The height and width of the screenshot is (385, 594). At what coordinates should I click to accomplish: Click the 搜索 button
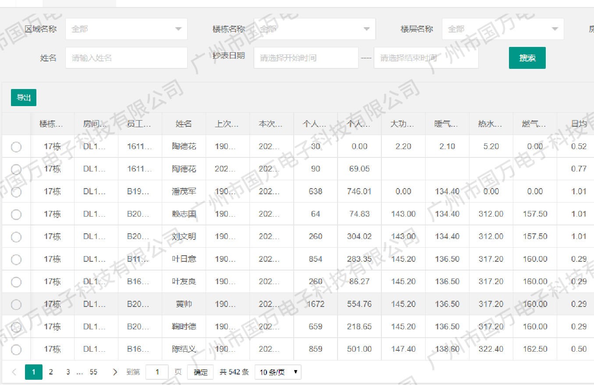click(x=527, y=58)
